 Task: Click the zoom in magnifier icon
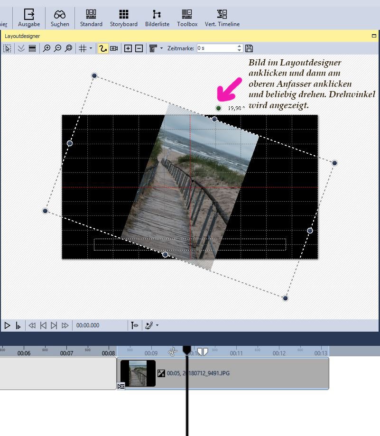[46, 48]
